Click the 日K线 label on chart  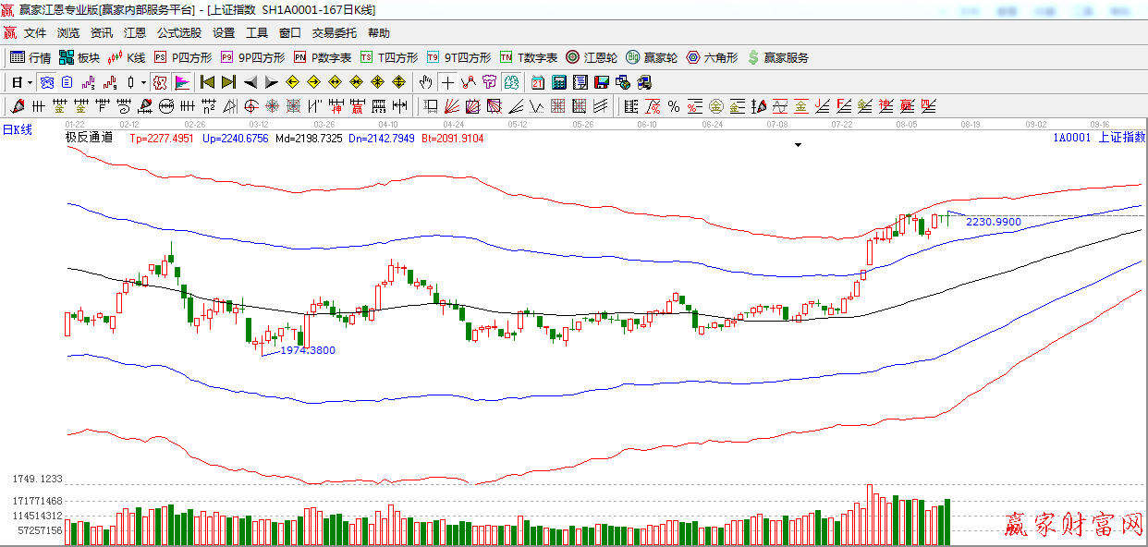pos(17,130)
